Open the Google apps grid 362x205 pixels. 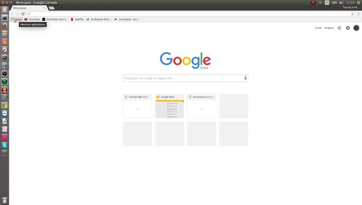tap(339, 28)
